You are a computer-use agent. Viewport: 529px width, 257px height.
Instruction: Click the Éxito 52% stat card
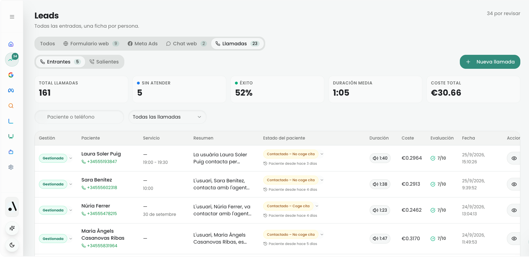click(x=277, y=89)
